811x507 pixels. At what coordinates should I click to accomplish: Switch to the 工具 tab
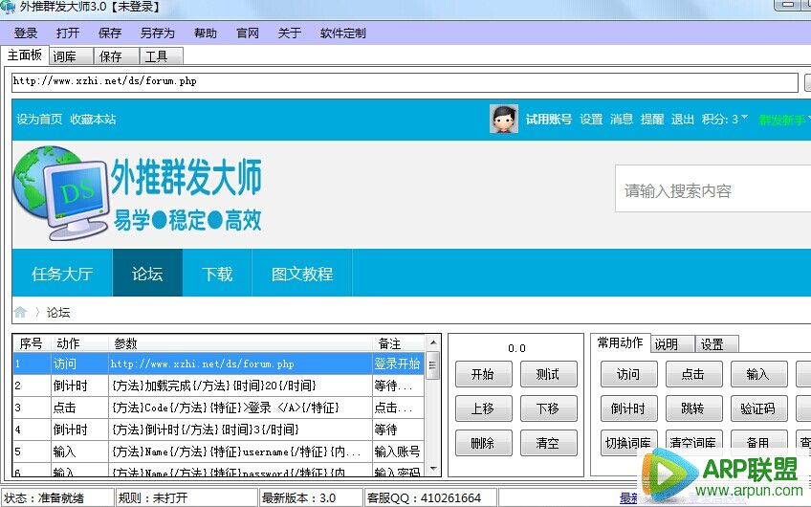click(162, 55)
